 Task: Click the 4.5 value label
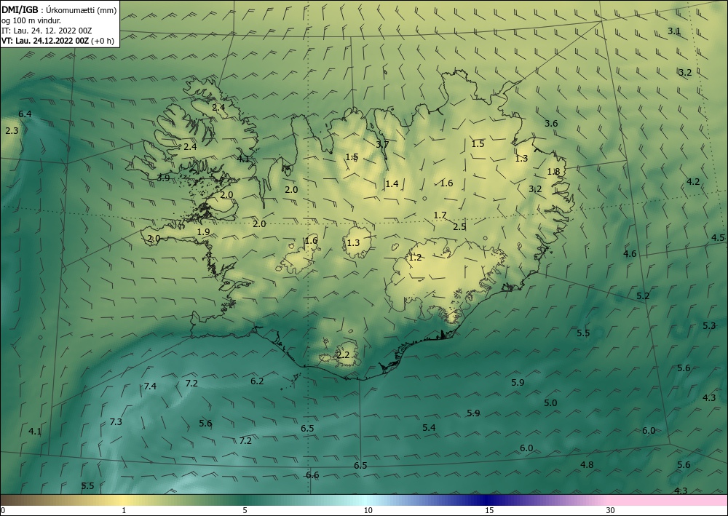coord(718,237)
